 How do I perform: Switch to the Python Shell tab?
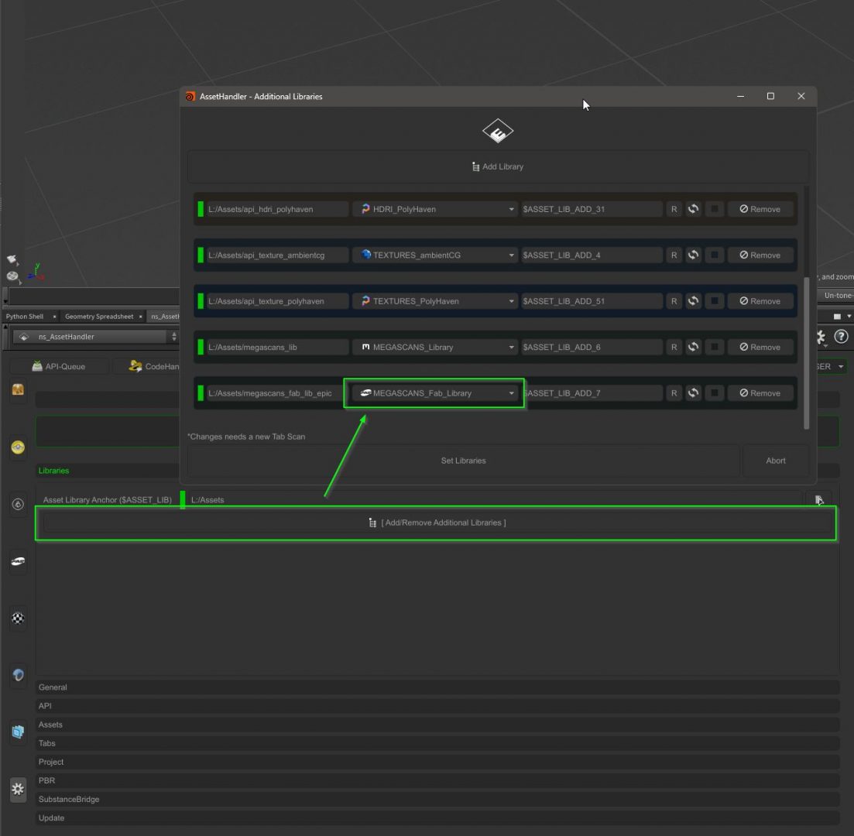click(25, 317)
